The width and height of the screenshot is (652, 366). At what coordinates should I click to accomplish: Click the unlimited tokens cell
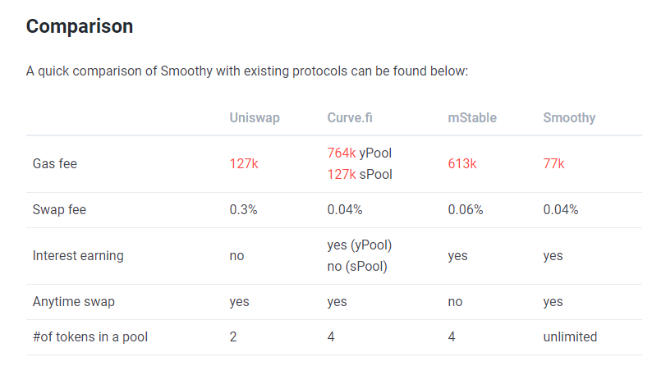(x=570, y=336)
